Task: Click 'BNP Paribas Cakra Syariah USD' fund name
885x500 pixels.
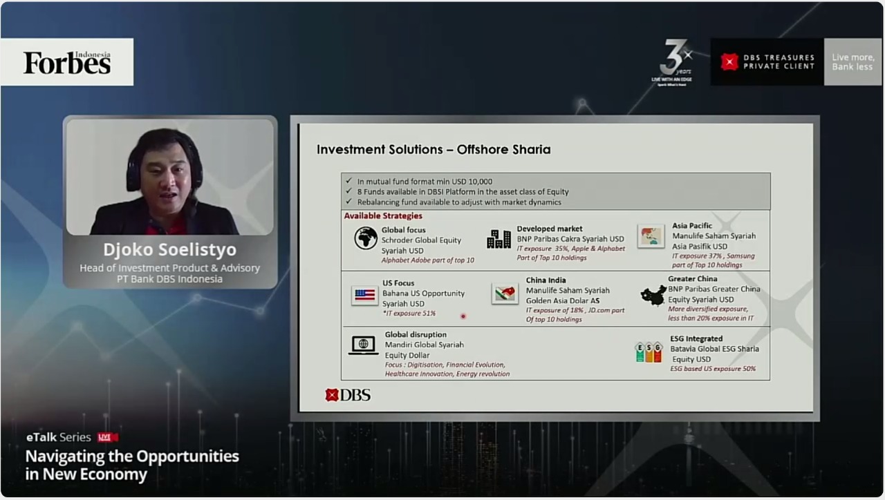Action: (570, 239)
